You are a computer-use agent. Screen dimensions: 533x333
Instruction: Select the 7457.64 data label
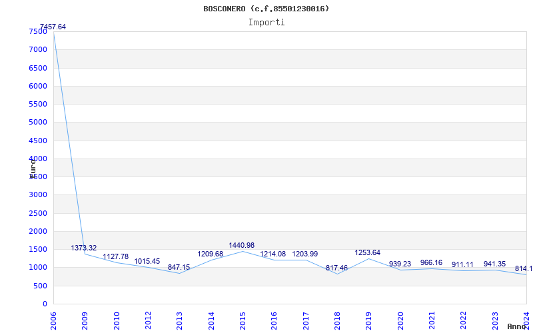pos(53,27)
